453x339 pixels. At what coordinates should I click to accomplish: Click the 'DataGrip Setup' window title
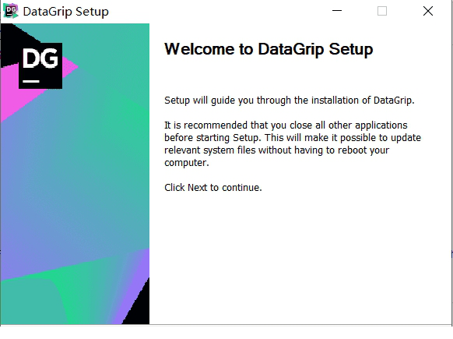[x=66, y=12]
